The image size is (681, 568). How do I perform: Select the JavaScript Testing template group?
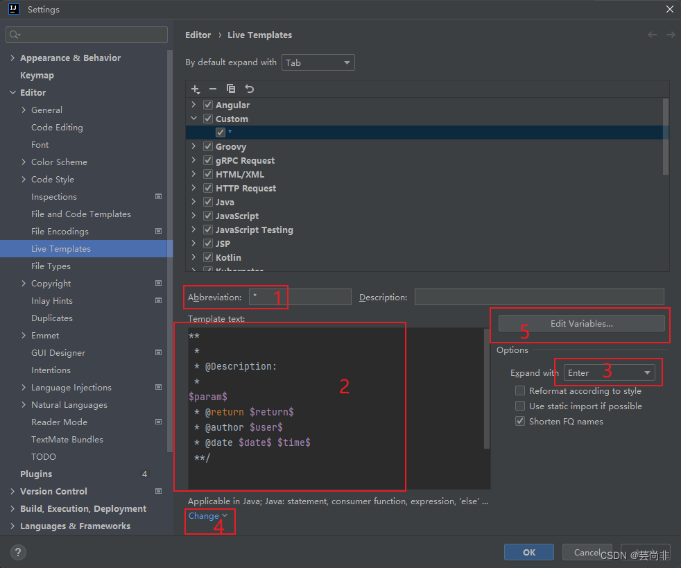(x=254, y=230)
